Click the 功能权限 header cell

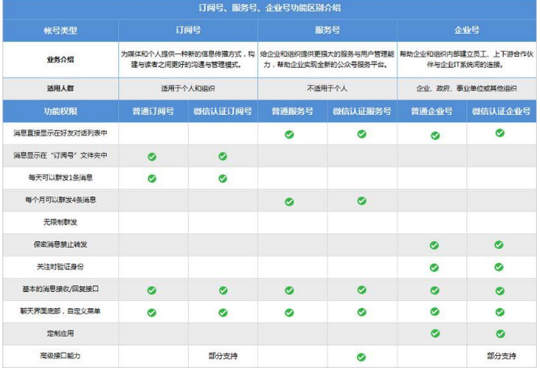click(x=61, y=111)
